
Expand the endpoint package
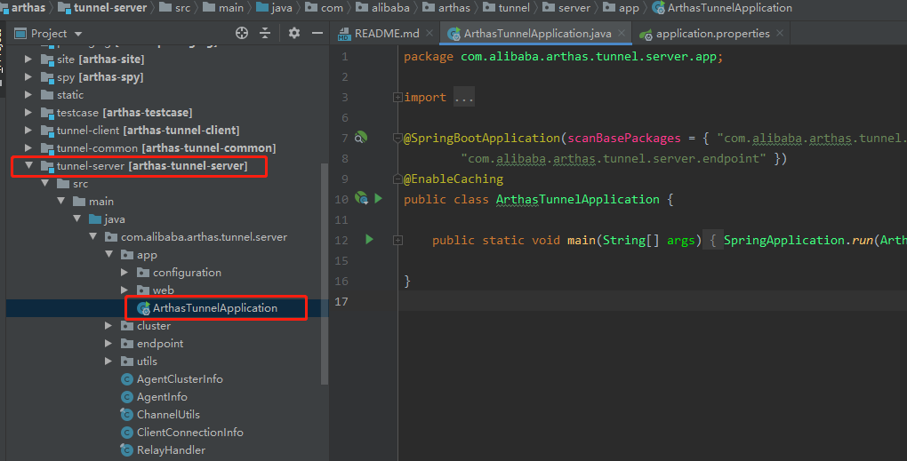click(108, 343)
